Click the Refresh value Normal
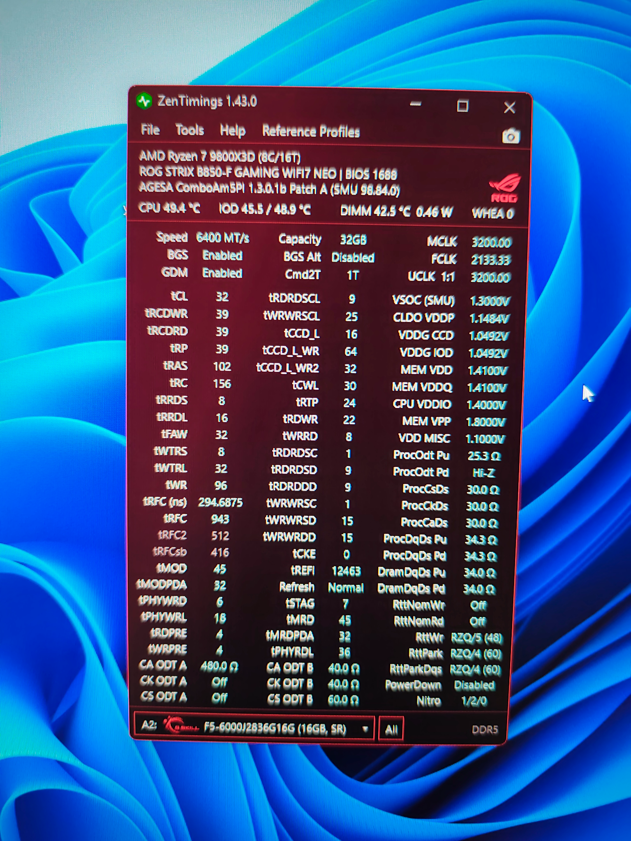Screen dimensions: 631x841 (x=346, y=588)
